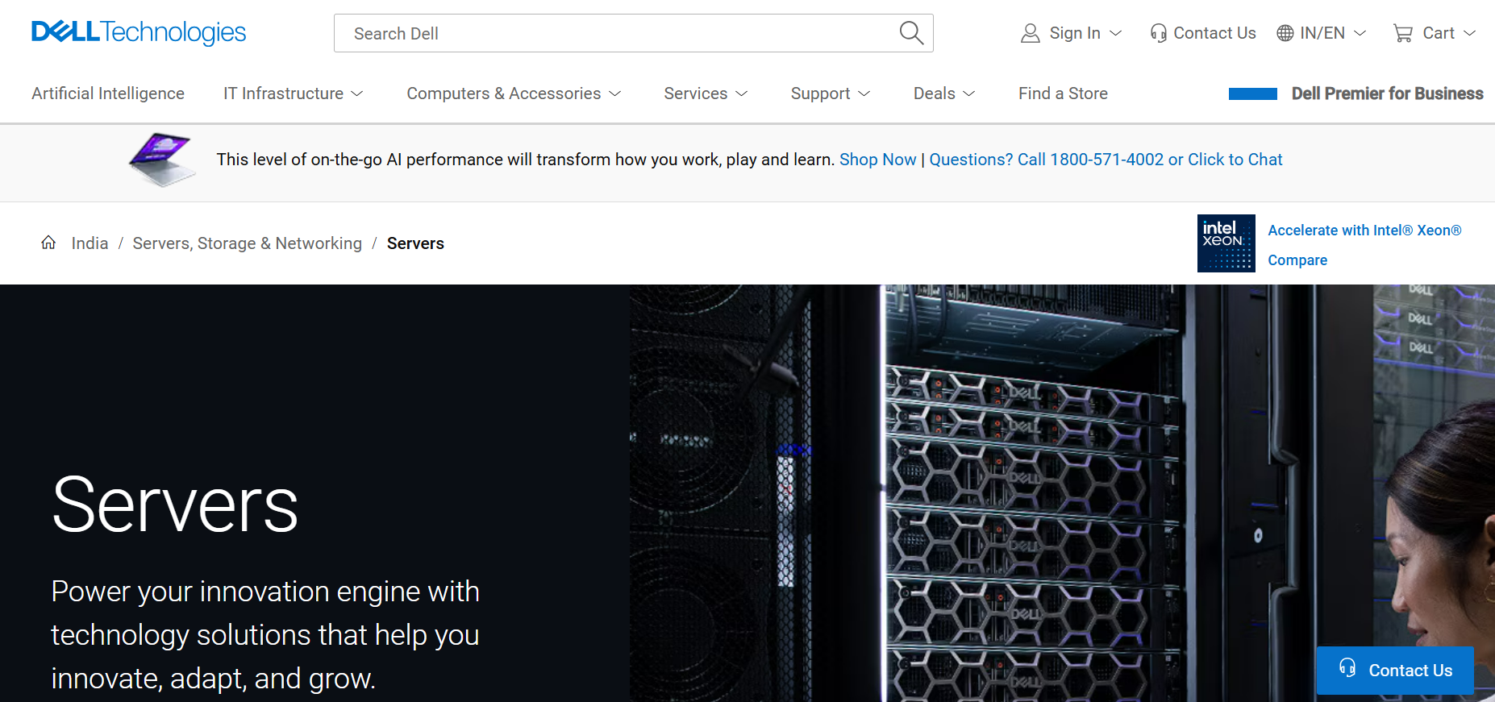Screen dimensions: 1495x702
Task: Click the Shop Now link
Action: coord(877,160)
